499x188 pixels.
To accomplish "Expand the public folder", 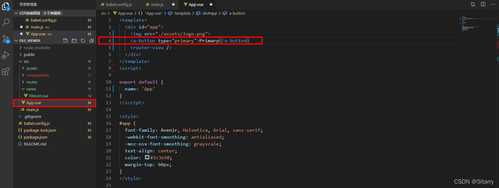I will pos(54,54).
